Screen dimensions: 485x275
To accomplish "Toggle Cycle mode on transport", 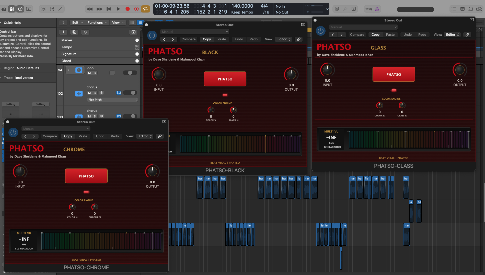I will 145,9.
